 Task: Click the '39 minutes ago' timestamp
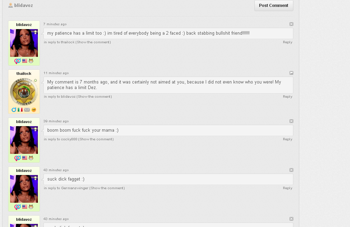tap(56, 121)
